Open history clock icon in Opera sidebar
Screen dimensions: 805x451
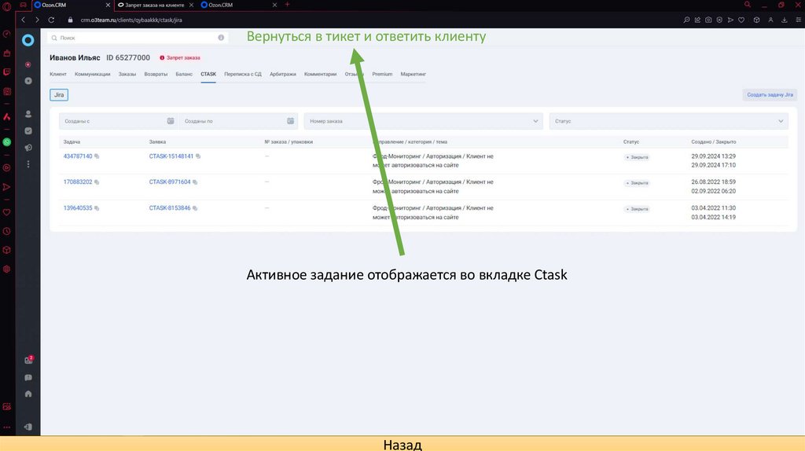tap(6, 232)
